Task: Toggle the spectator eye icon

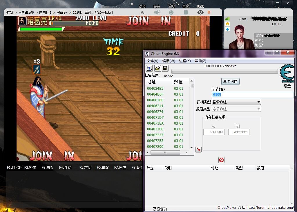Action: click(x=200, y=12)
